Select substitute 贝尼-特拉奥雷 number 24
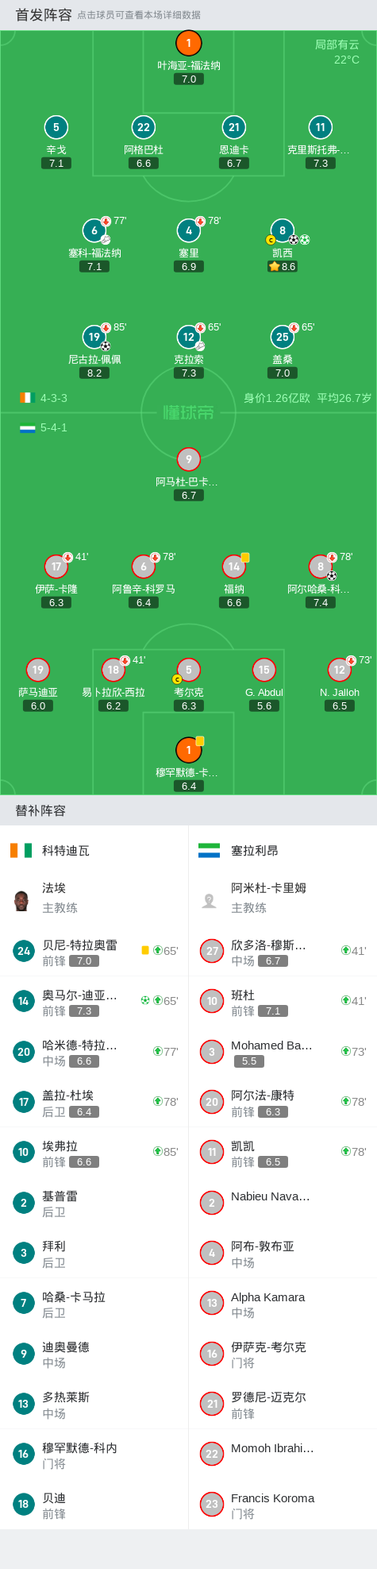 tap(94, 952)
